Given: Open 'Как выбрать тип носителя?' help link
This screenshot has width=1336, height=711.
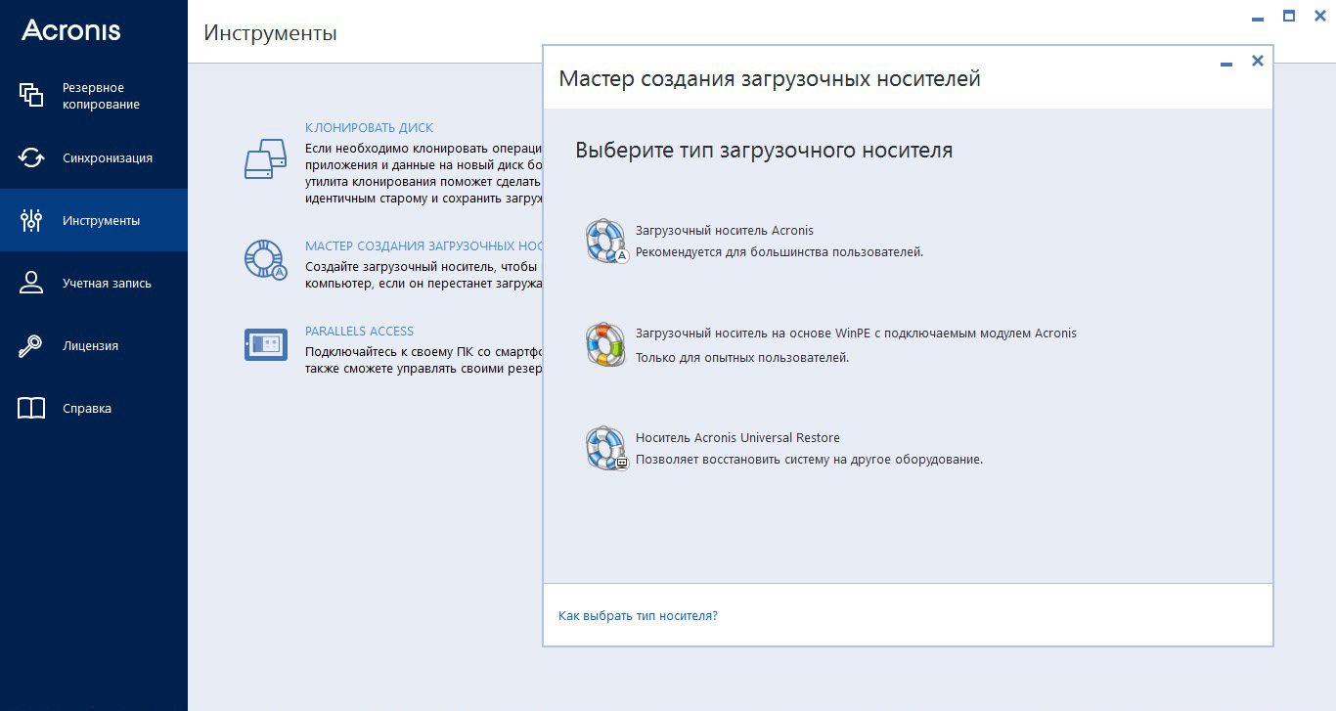Looking at the screenshot, I should click(638, 616).
